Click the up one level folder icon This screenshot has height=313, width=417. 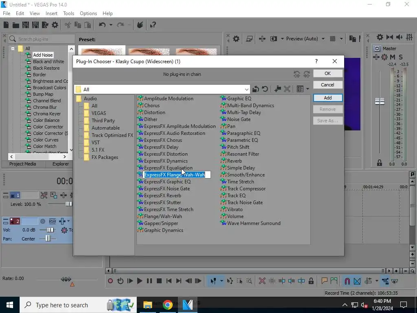pos(256,89)
